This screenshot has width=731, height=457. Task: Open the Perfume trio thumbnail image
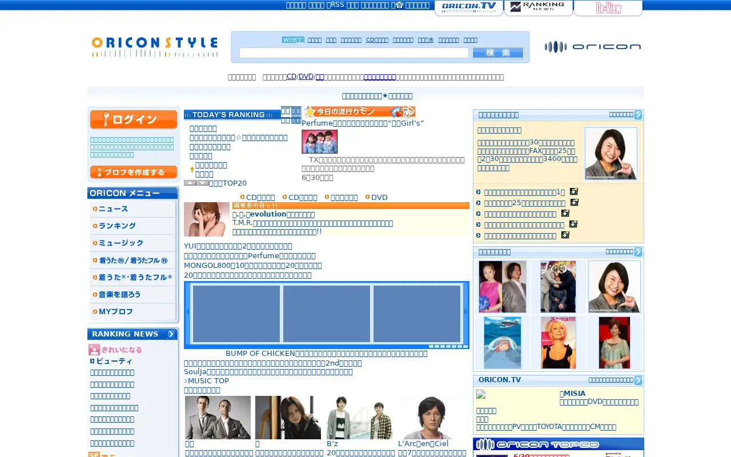click(320, 142)
